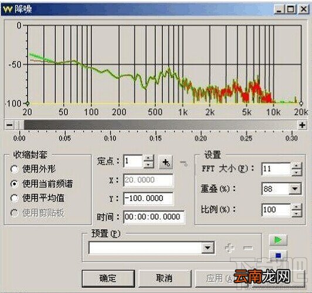Start preview with the green play button
Screen dimensions: 312x293
278,240
